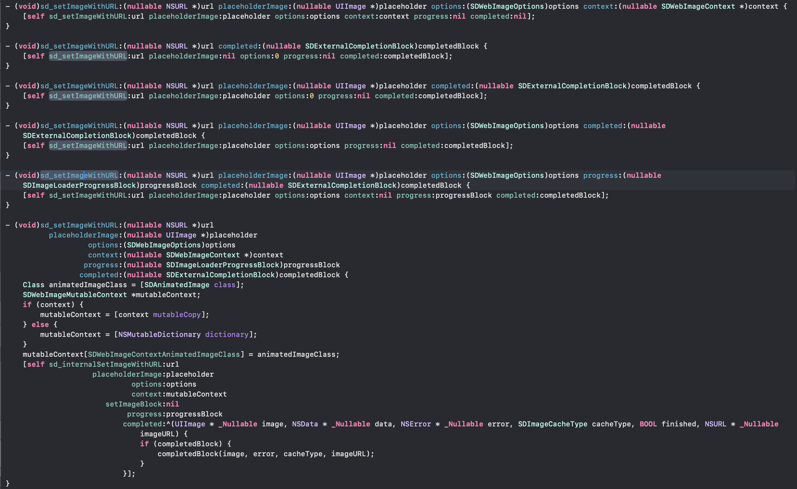The image size is (797, 489).
Task: Click the NSMutableDictionary class name
Action: [x=159, y=334]
